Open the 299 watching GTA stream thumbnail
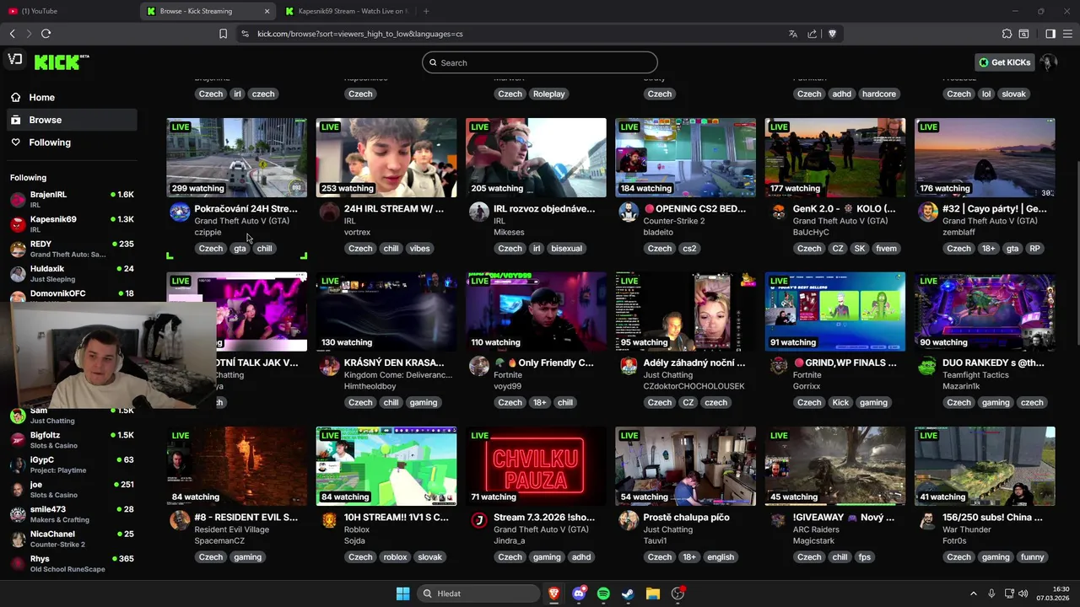Viewport: 1080px width, 607px height. [x=237, y=158]
